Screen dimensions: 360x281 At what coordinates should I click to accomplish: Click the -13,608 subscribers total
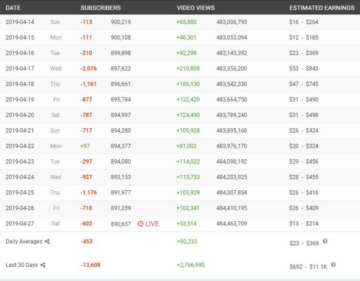pos(90,265)
